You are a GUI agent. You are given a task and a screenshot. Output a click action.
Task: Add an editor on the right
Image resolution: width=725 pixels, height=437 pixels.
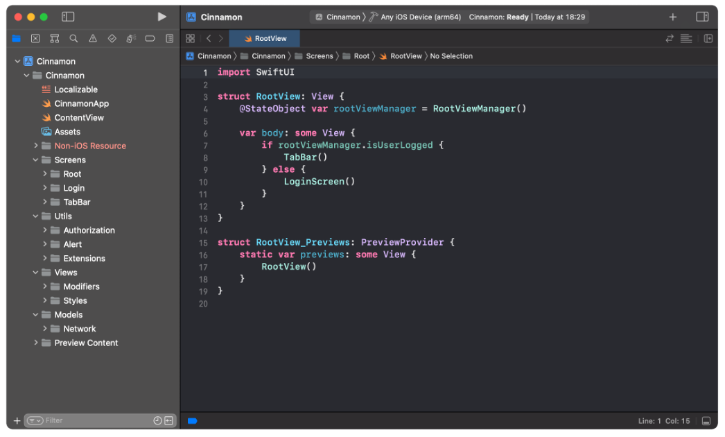[708, 39]
